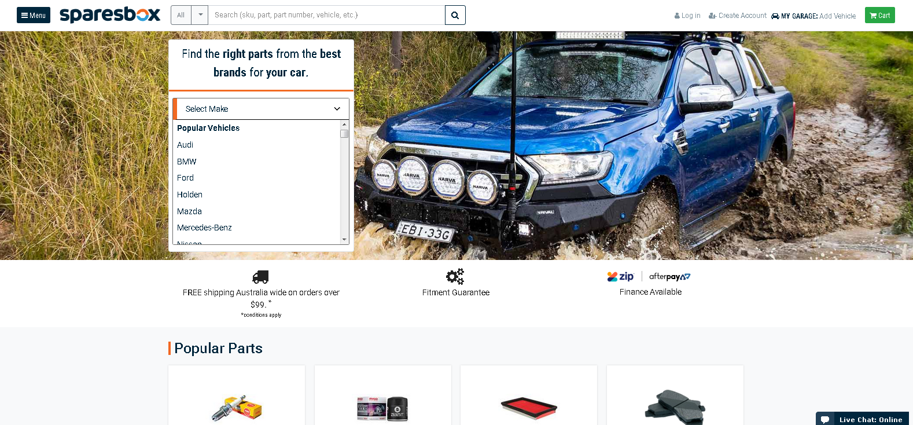Select Ford from the make list
This screenshot has height=425, width=913.
coord(185,178)
